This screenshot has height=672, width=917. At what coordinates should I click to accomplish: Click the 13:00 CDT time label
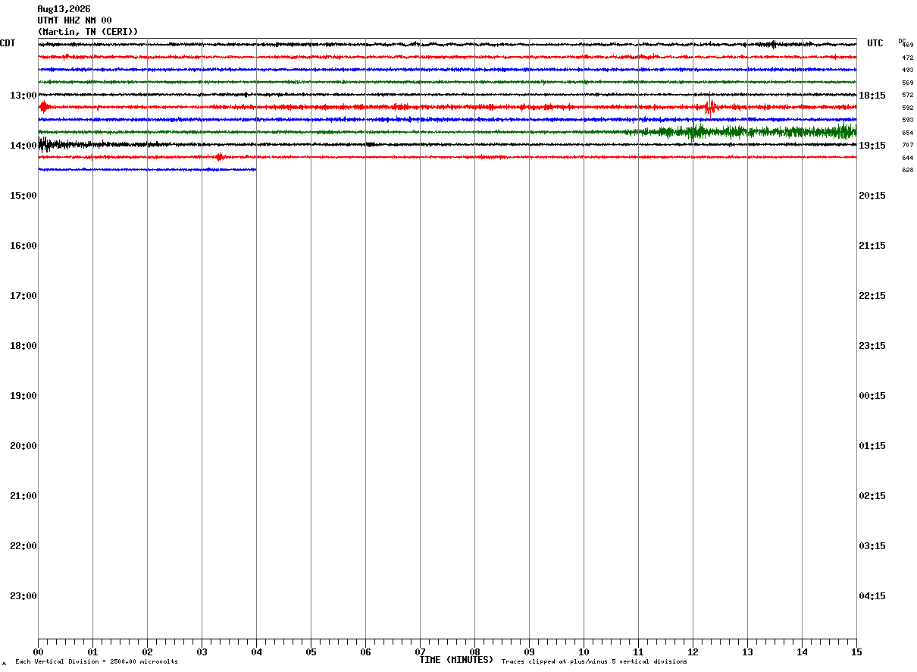point(23,96)
